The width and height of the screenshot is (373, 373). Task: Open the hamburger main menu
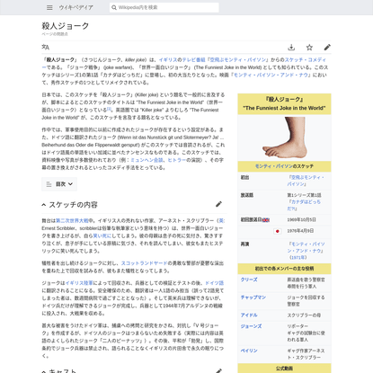point(49,7)
